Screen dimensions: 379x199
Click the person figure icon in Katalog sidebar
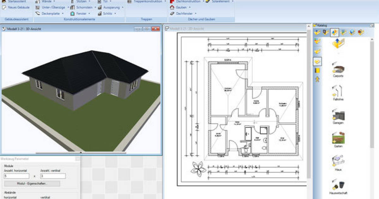317,79
